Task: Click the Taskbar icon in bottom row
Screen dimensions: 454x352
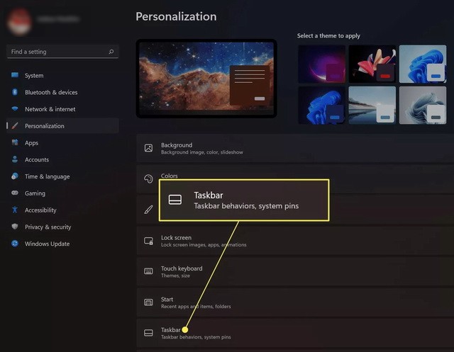Action: pos(148,333)
